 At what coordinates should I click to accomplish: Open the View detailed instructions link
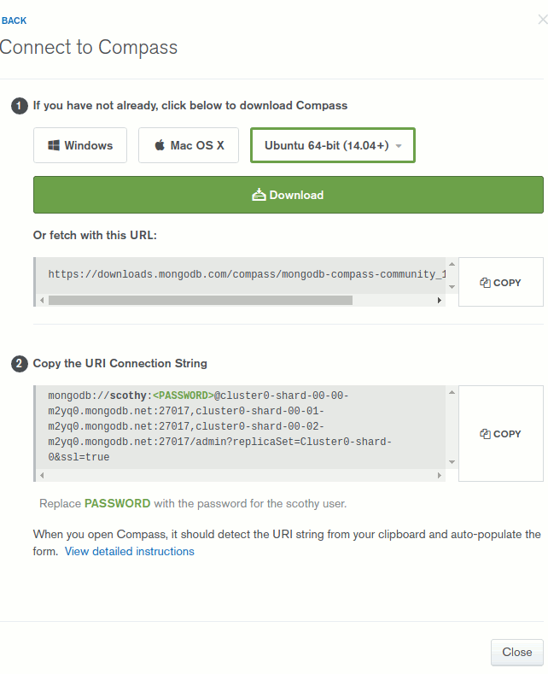tap(130, 552)
